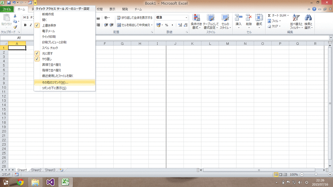Click the Undo icon in quick access toolbar

[14, 3]
